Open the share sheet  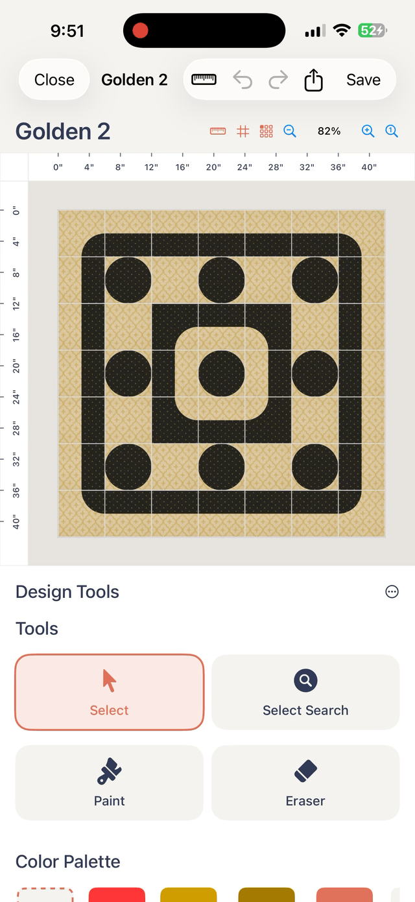(x=313, y=79)
